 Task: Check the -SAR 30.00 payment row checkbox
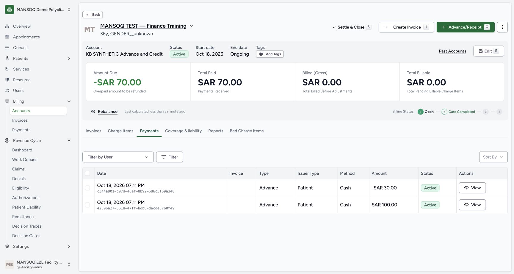coord(87,188)
